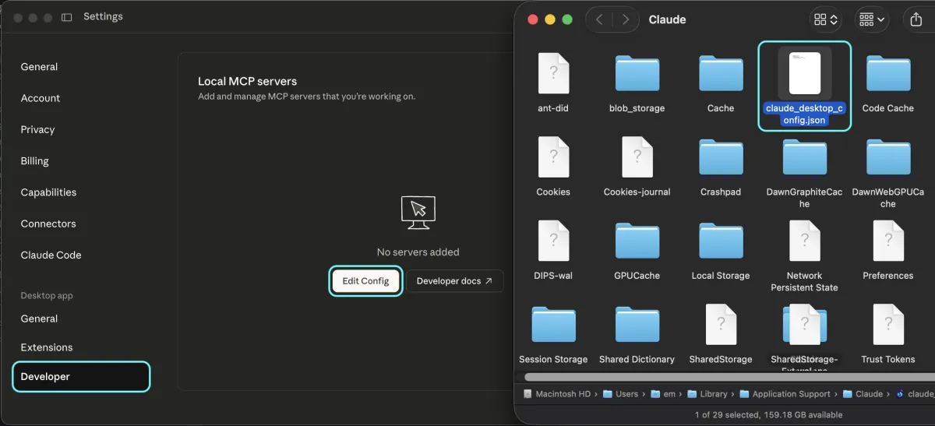The image size is (935, 426).
Task: Select the DawnWebGPUCache folder
Action: pyautogui.click(x=888, y=172)
